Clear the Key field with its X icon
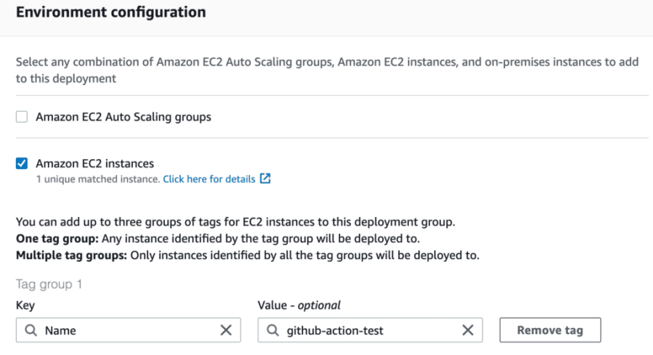The height and width of the screenshot is (355, 653). (x=226, y=330)
